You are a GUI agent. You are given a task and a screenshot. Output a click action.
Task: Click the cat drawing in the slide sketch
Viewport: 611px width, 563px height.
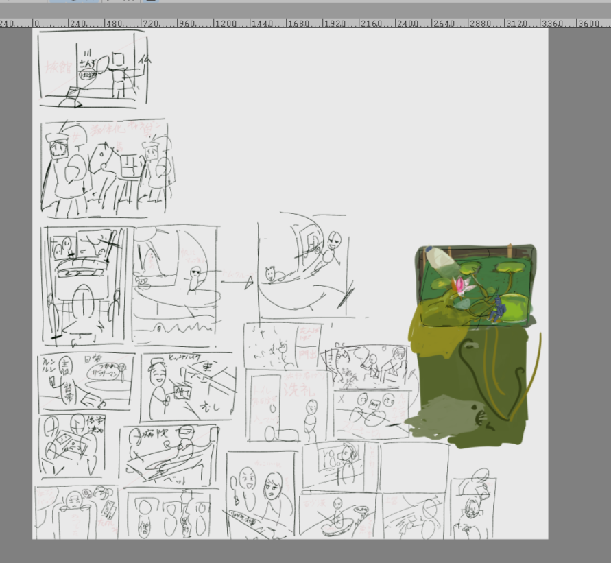point(274,275)
